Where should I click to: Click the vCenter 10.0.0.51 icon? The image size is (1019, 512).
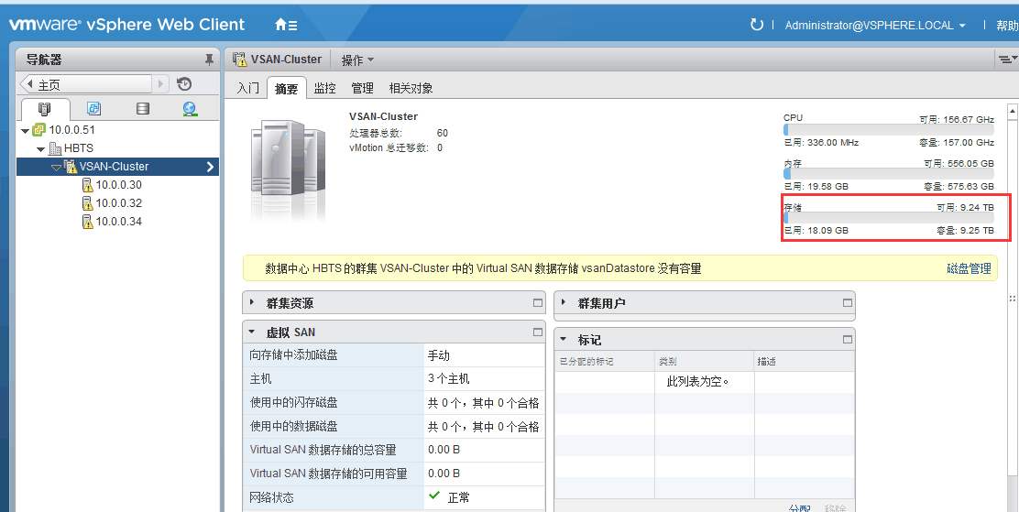39,130
